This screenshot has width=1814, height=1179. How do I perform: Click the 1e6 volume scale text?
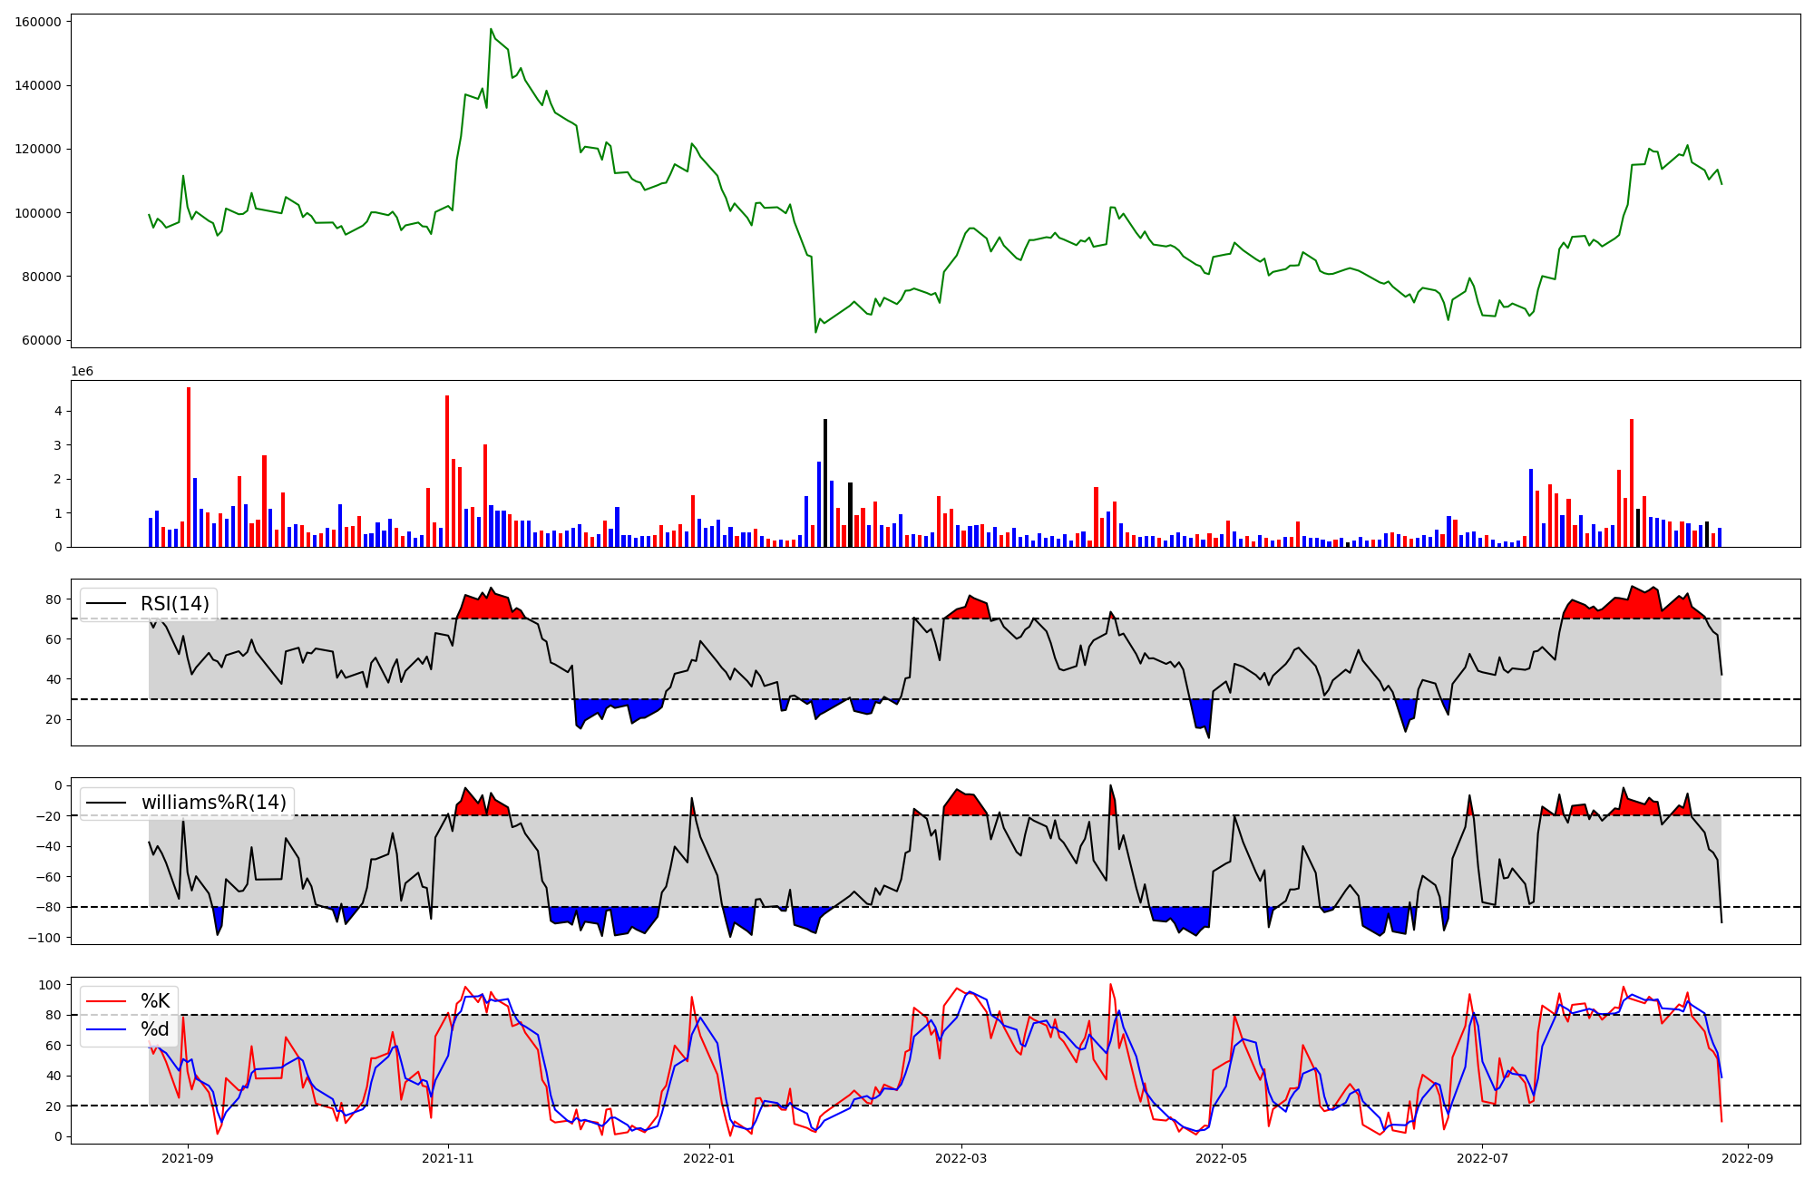pos(82,372)
